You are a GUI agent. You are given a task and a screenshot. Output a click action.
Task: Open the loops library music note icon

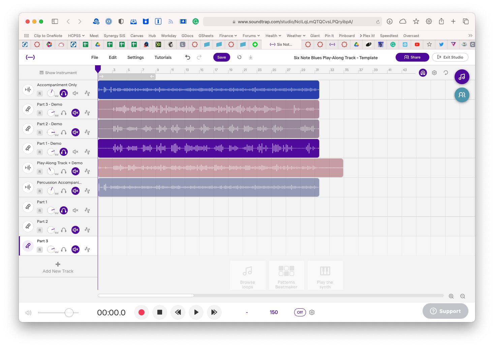(x=462, y=77)
